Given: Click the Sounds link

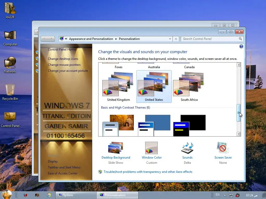Looking at the screenshot, I should [x=188, y=158].
